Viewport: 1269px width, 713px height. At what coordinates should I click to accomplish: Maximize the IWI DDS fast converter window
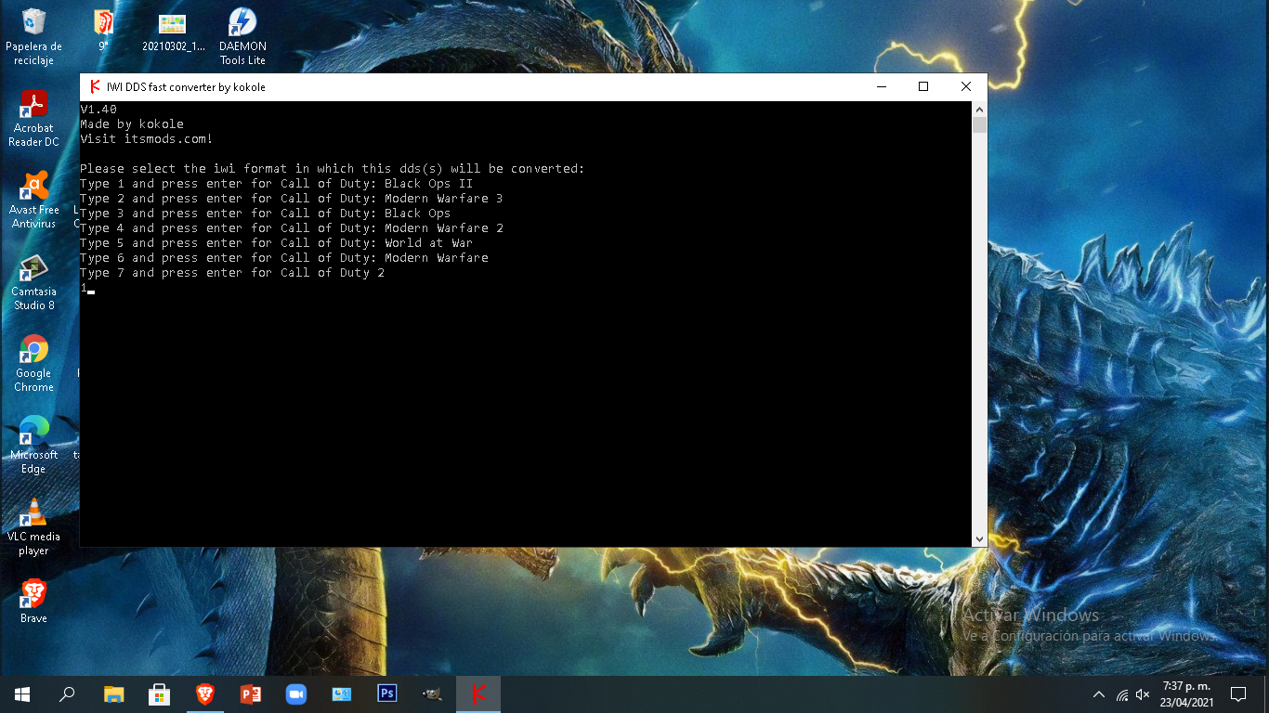(923, 86)
